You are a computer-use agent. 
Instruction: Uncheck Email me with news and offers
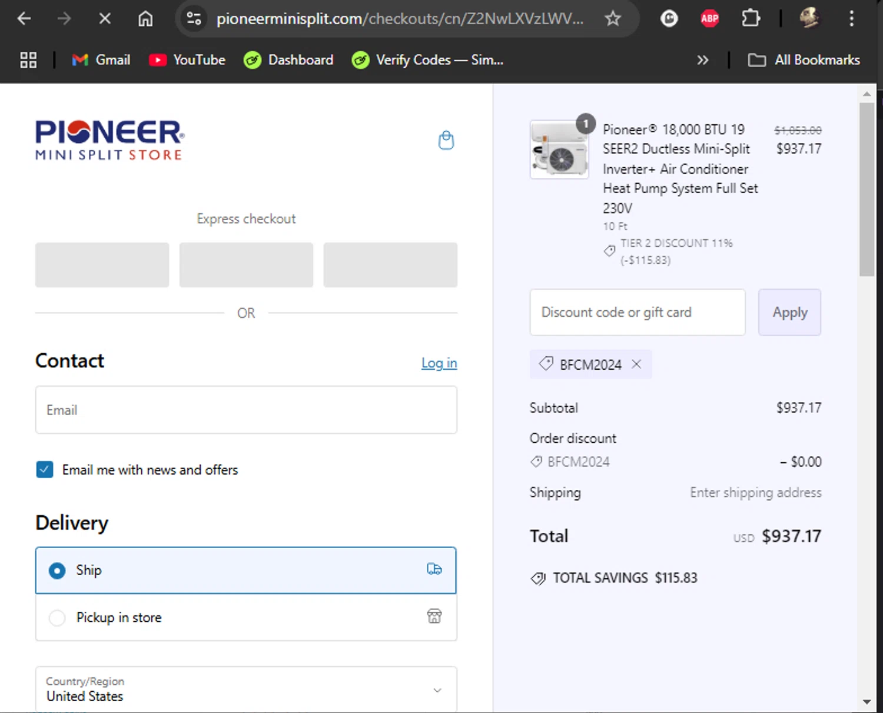45,469
